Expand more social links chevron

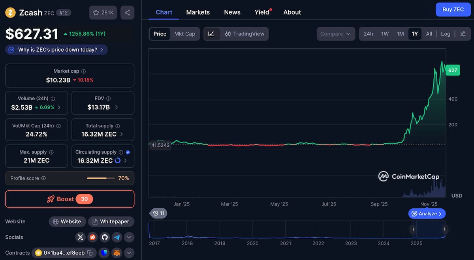click(x=128, y=237)
